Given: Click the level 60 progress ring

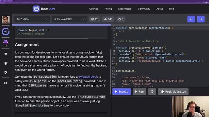Looking at the screenshot, I should pyautogui.click(x=6, y=32).
